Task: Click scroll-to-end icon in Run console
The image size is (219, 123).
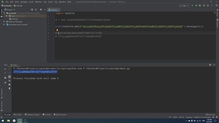Action: tap(9, 81)
